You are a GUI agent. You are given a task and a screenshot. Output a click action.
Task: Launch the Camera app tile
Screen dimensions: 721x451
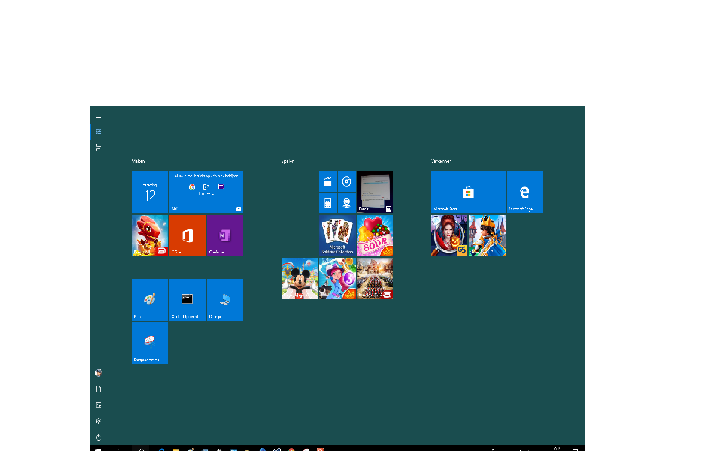click(346, 203)
